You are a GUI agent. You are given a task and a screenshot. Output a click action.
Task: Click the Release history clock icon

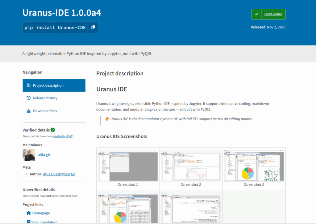coord(29,98)
